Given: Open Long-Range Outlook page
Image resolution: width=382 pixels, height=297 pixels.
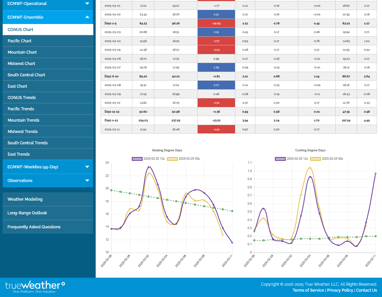Looking at the screenshot, I should coord(27,213).
